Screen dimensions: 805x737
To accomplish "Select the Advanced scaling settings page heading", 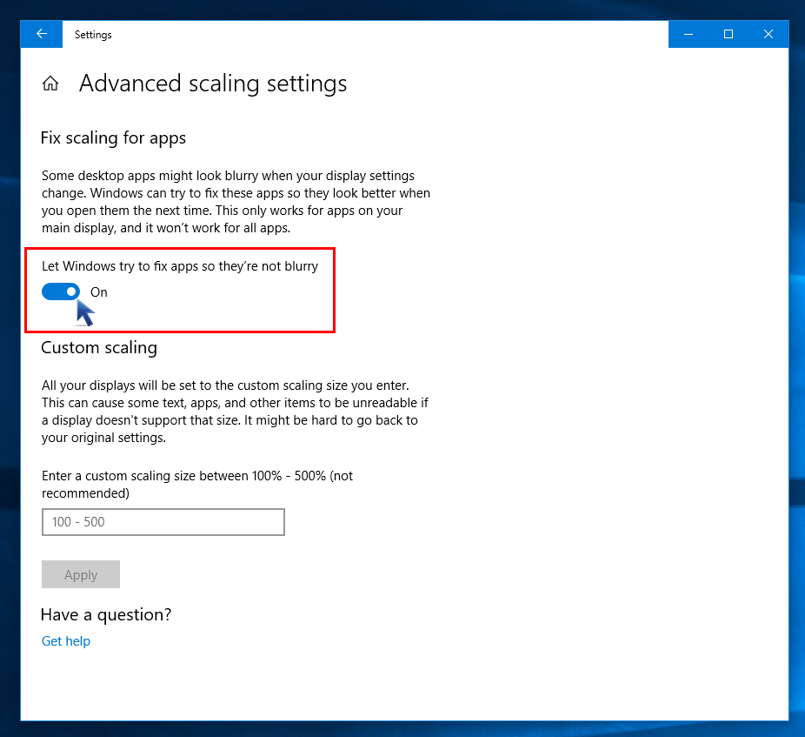I will 213,84.
